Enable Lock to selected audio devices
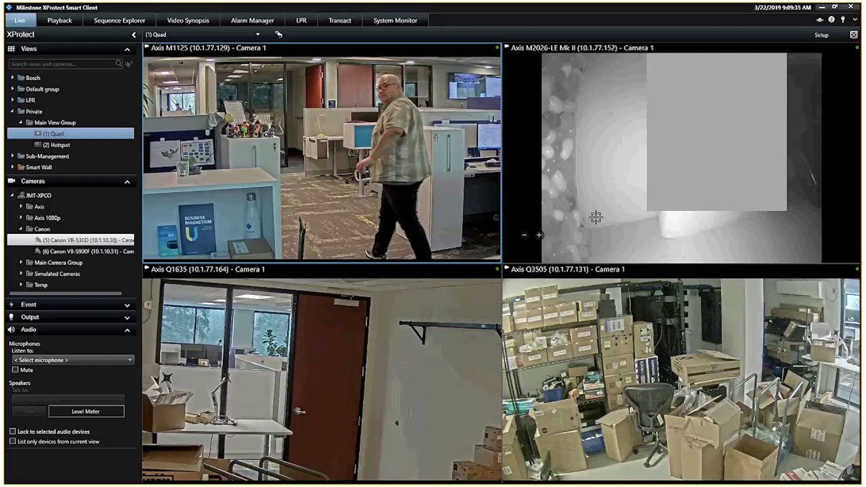Image resolution: width=866 pixels, height=487 pixels. (12, 432)
